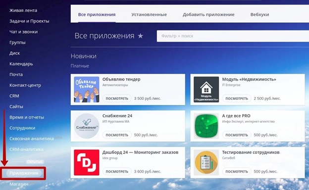309x190 pixels.
Task: Open Сайты in the sidebar
Action: click(x=16, y=106)
